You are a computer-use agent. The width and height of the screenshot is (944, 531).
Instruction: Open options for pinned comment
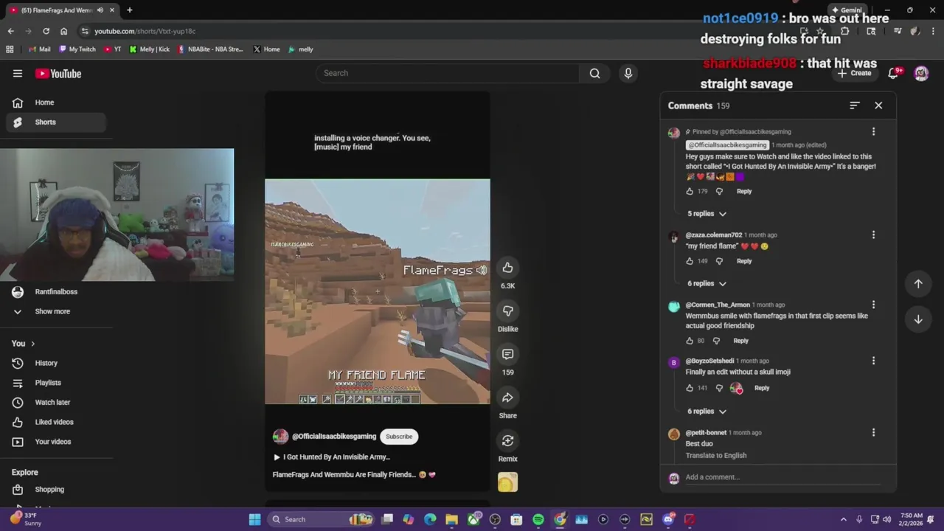click(873, 131)
